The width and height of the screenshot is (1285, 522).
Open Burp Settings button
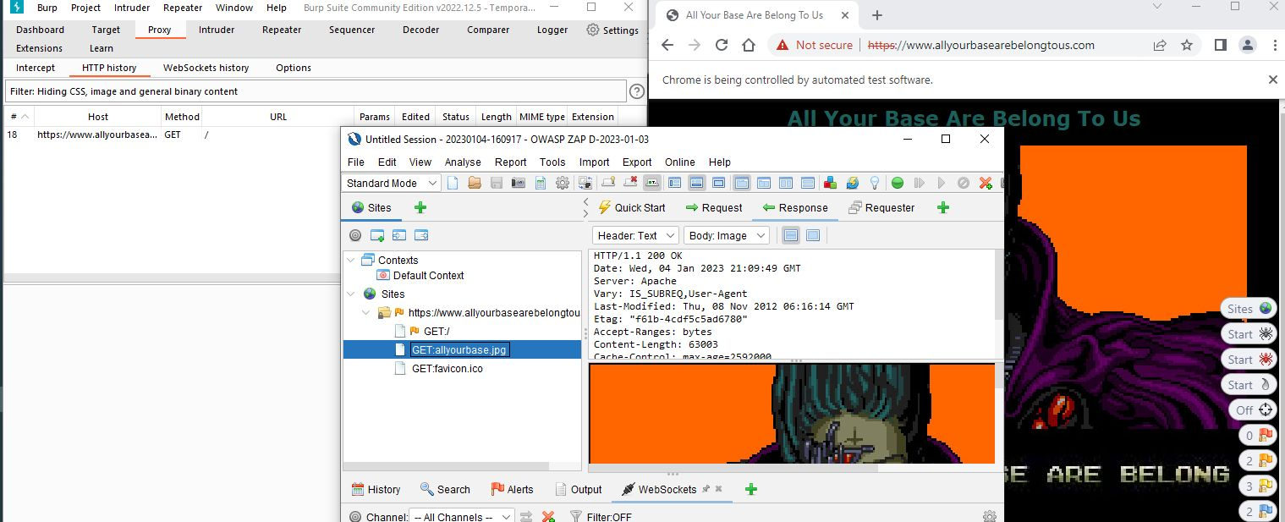pos(612,30)
